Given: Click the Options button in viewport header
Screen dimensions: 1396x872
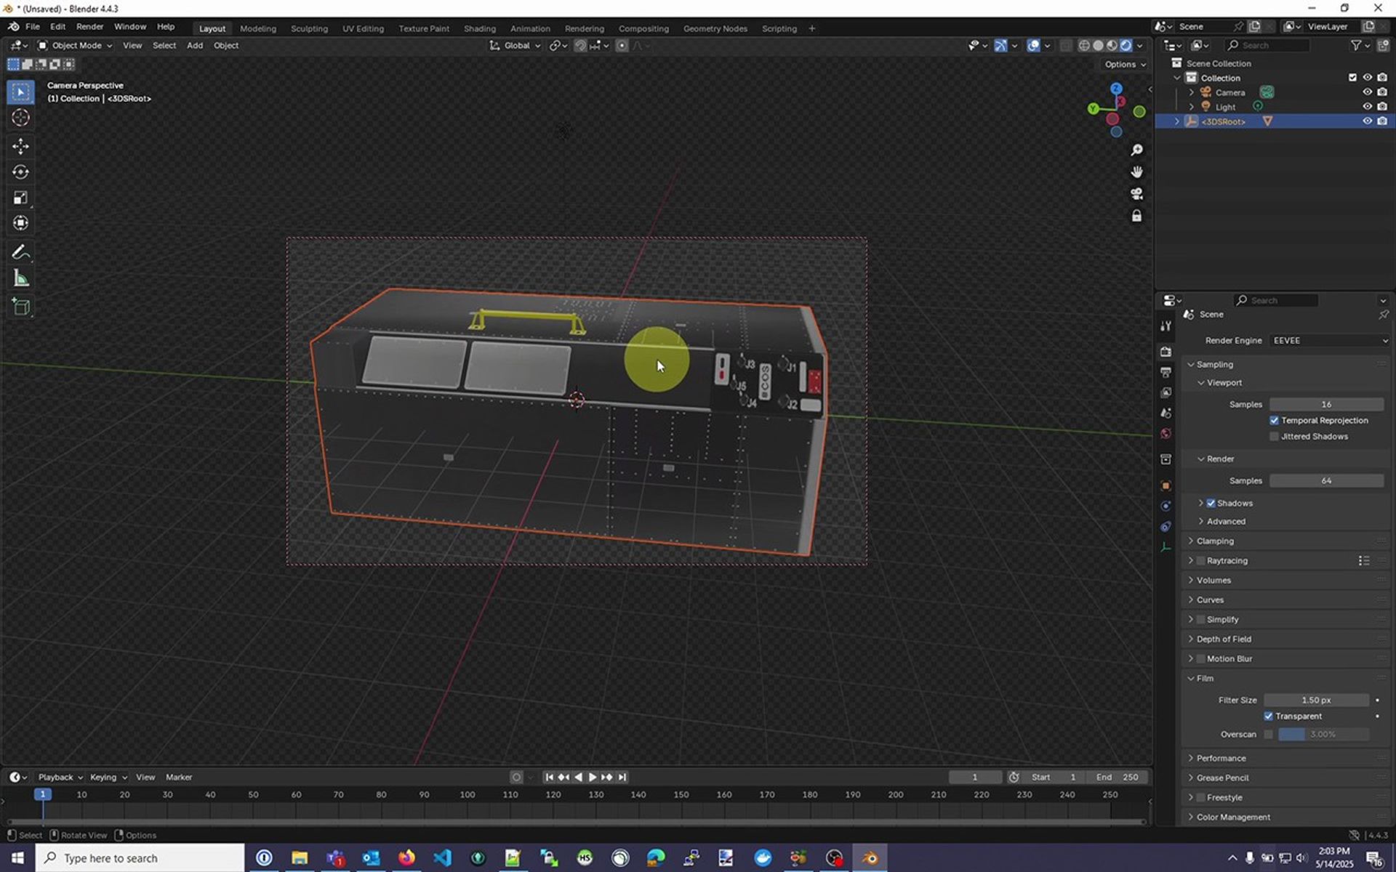Looking at the screenshot, I should [x=1125, y=64].
